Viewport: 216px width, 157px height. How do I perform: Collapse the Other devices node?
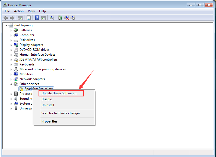click(x=11, y=84)
